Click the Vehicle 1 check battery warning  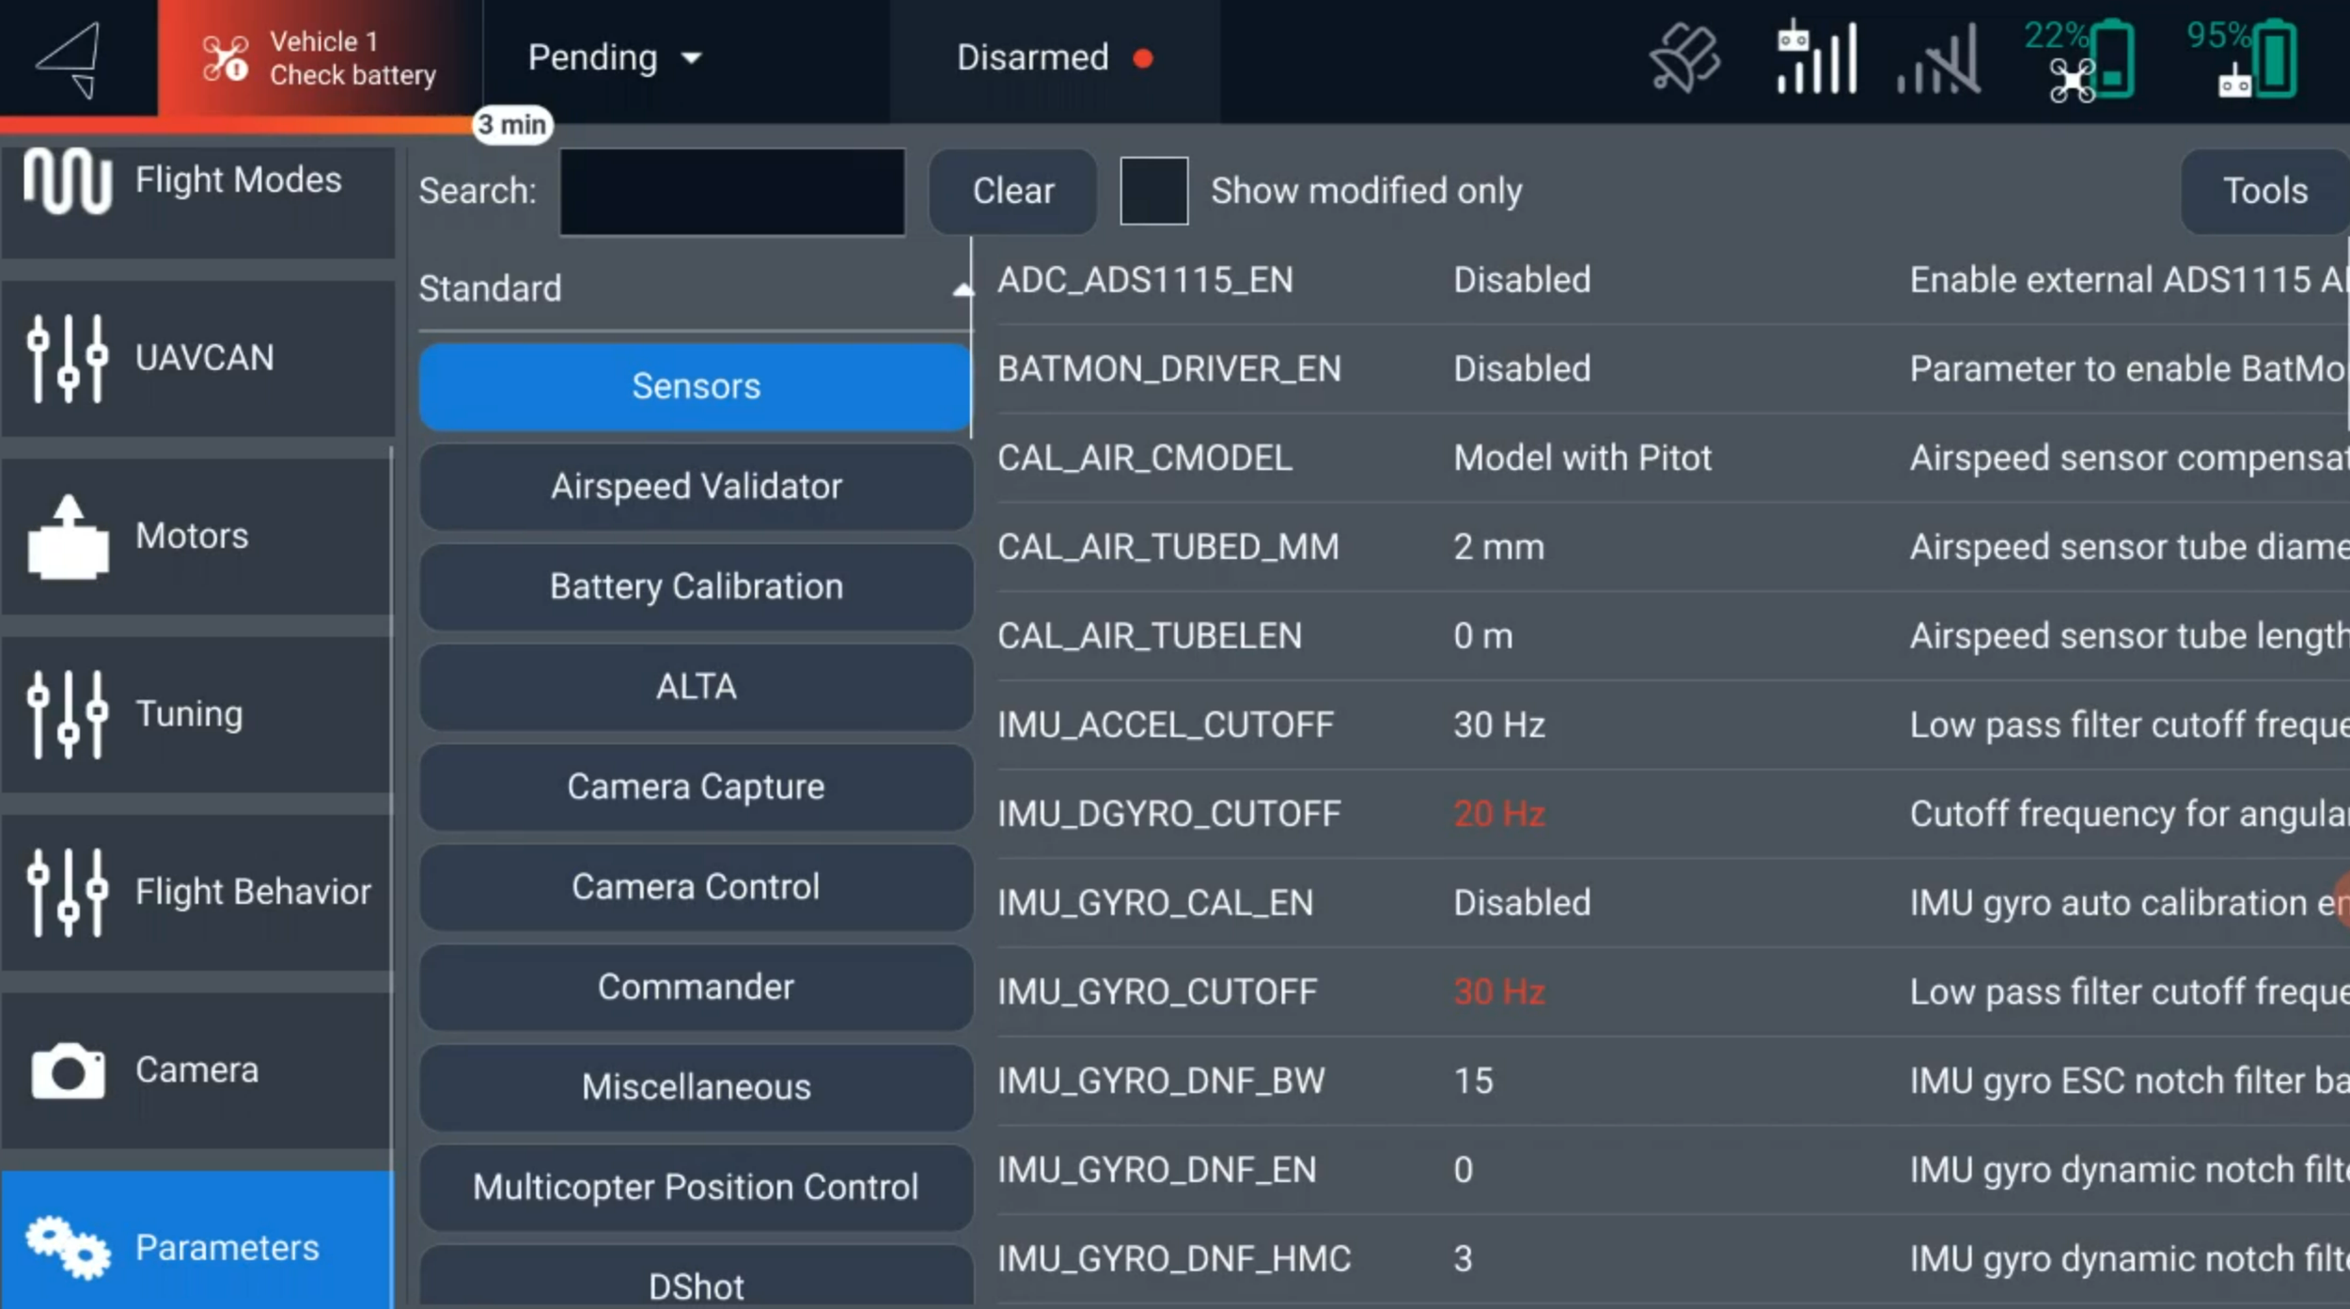click(x=320, y=58)
